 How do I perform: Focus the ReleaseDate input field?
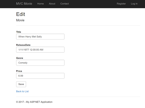pos(40,50)
